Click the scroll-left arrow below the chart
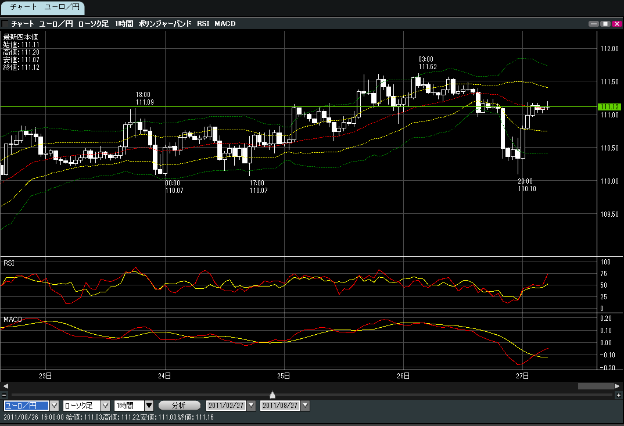 pyautogui.click(x=5, y=386)
